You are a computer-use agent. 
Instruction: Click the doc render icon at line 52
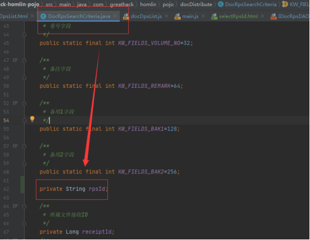point(15,103)
